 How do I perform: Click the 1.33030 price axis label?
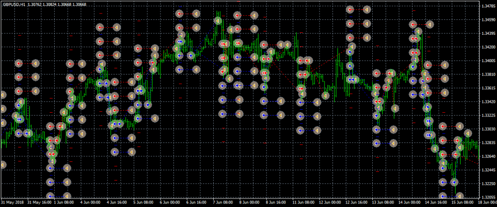(488, 129)
